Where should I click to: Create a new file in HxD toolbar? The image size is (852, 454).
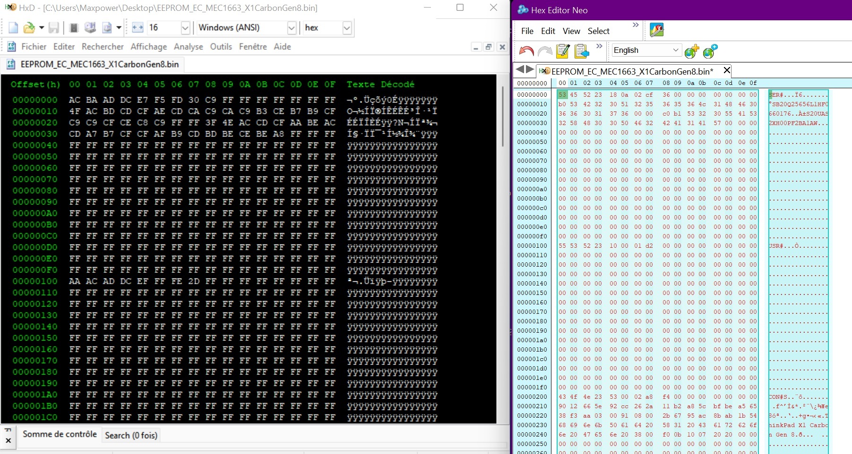coord(13,28)
